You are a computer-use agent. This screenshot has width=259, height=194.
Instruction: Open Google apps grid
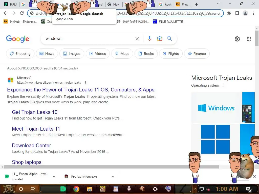249,39
